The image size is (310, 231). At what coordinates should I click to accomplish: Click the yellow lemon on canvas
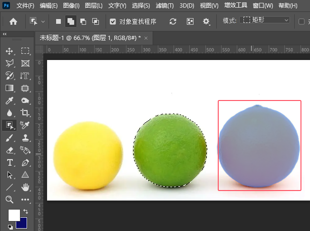coord(88,156)
